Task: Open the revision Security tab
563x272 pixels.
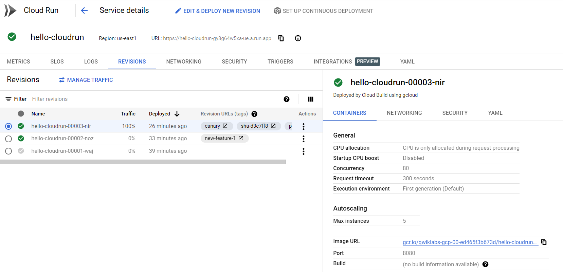Action: click(455, 113)
